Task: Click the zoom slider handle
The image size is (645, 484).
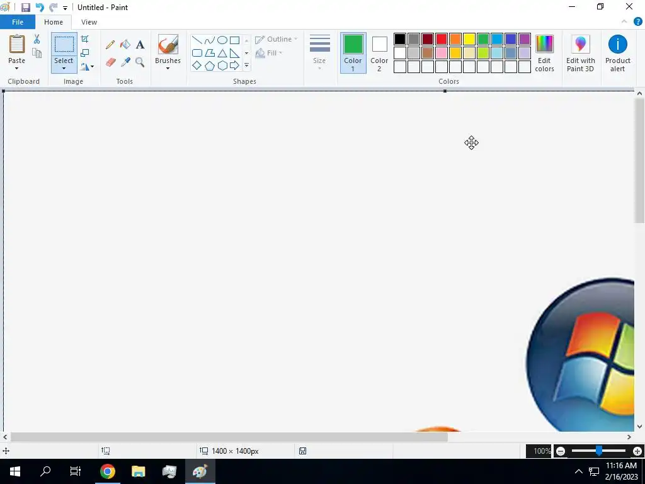Action: [x=599, y=451]
